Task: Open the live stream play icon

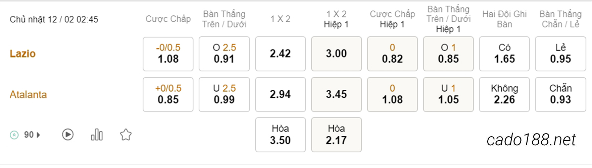Action: (x=68, y=135)
